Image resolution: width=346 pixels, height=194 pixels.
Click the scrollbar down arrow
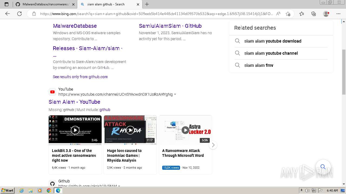click(x=344, y=184)
